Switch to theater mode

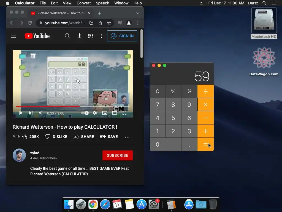(115, 113)
